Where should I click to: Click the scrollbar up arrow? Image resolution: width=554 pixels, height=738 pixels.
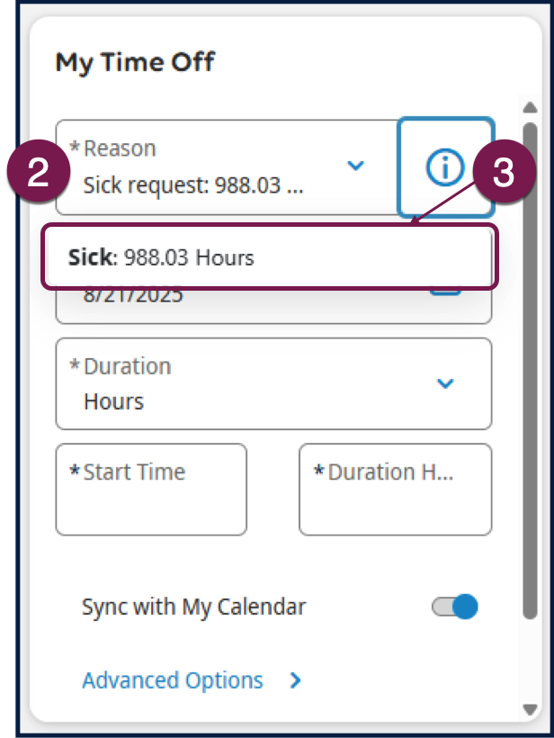(x=530, y=107)
